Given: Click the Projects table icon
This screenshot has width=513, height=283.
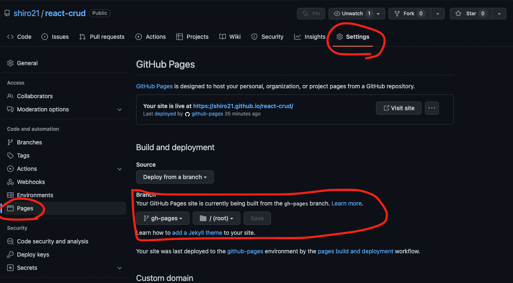Looking at the screenshot, I should [x=180, y=37].
